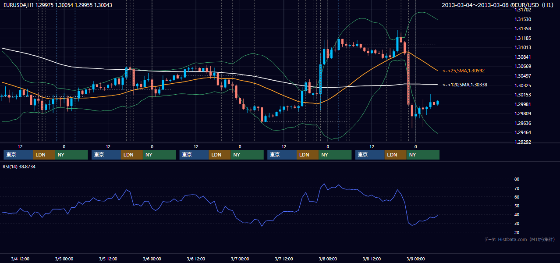Click the RSI 60 level label

pos(517,197)
